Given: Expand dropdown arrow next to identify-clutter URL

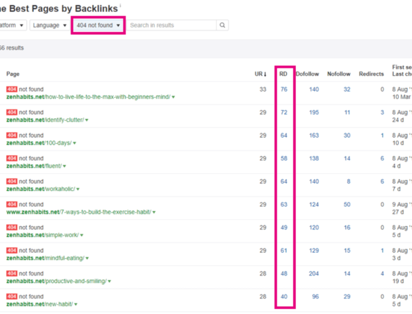Looking at the screenshot, I should [x=87, y=120].
